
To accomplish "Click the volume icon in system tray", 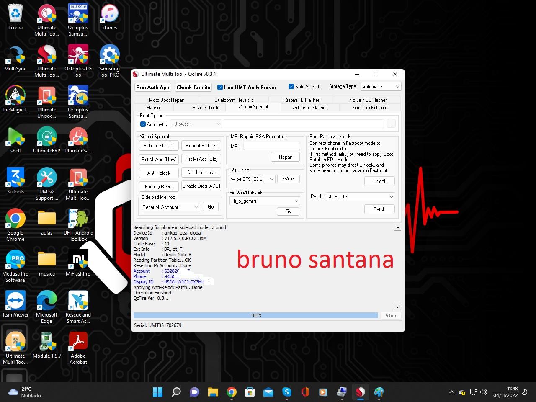I will [x=484, y=392].
